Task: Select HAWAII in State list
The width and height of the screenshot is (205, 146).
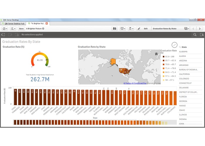Action: coord(190,106)
